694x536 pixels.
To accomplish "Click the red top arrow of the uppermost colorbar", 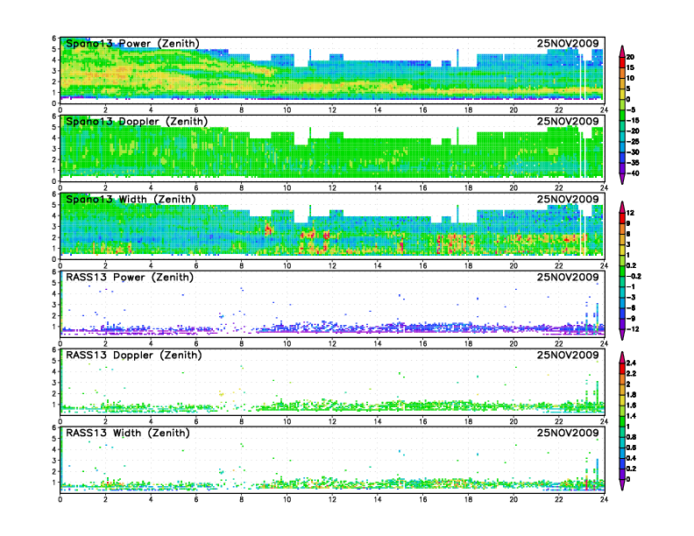I will click(x=621, y=48).
